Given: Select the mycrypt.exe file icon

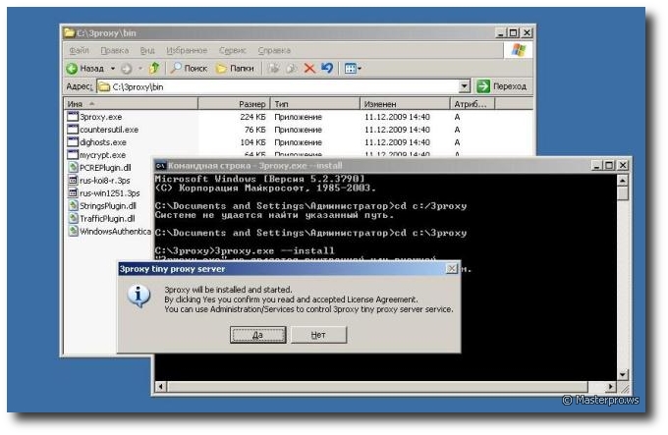Looking at the screenshot, I should point(73,154).
